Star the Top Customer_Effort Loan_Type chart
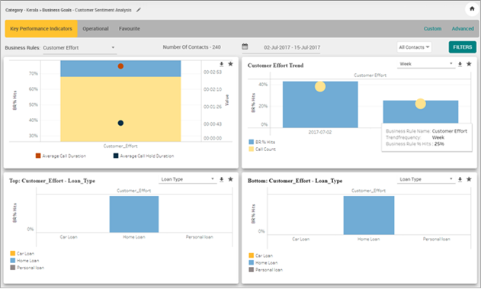This screenshot has height=289, width=481. (231, 179)
